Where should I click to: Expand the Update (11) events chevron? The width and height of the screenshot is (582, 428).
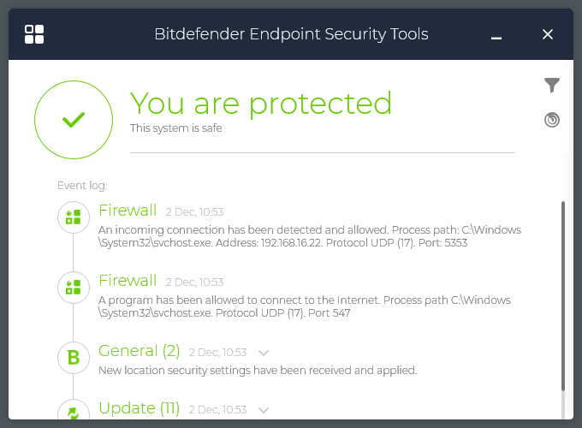(264, 410)
